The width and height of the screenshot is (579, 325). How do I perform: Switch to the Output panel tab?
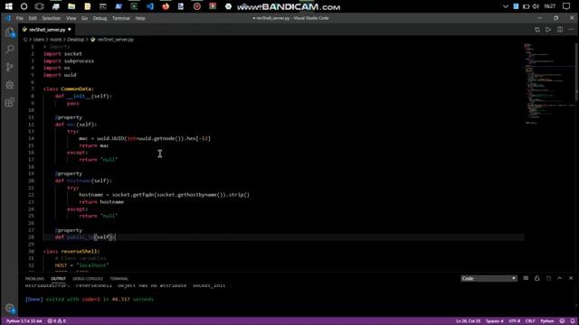click(58, 279)
